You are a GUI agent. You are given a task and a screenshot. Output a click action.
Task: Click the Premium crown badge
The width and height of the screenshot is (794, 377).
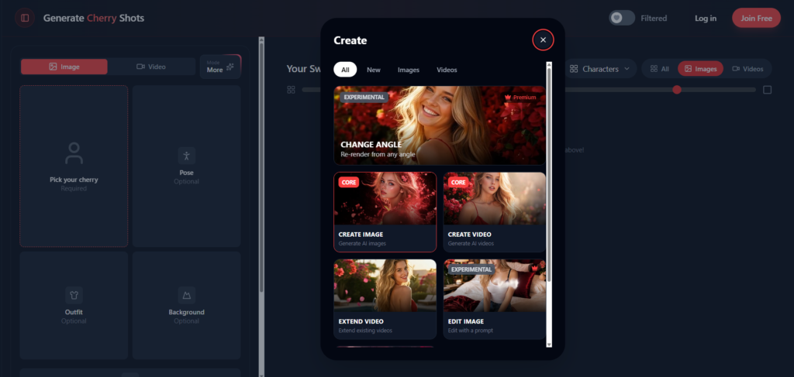coord(520,97)
